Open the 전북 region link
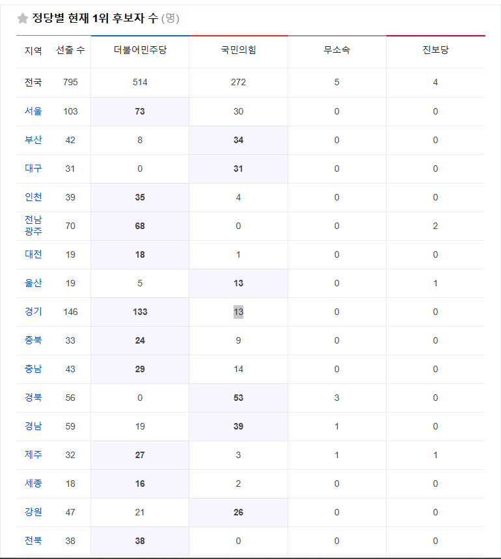 [x=33, y=541]
